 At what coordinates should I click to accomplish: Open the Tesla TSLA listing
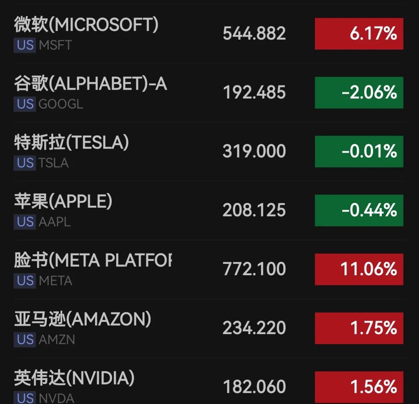tap(209, 152)
